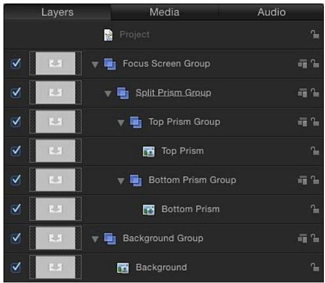This screenshot has height=283, width=325.
Task: Click the Top Prism Group group icon
Action: 136,122
